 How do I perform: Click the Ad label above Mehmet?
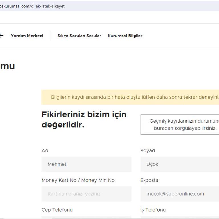45,151
